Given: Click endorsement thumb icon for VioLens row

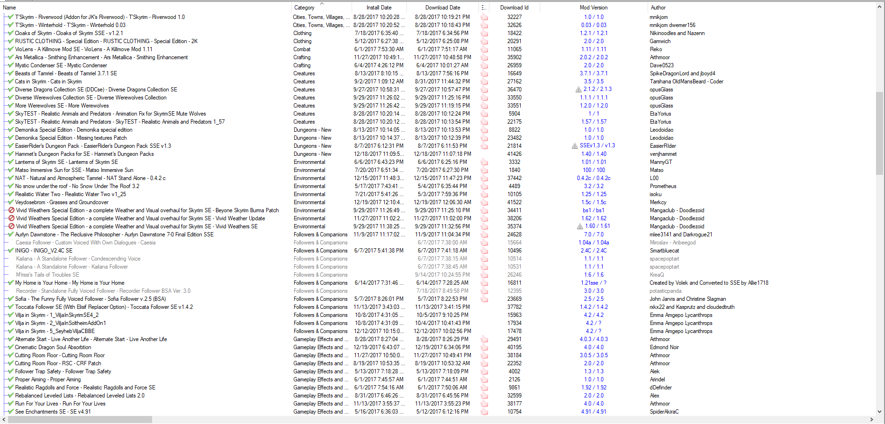Looking at the screenshot, I should 484,49.
